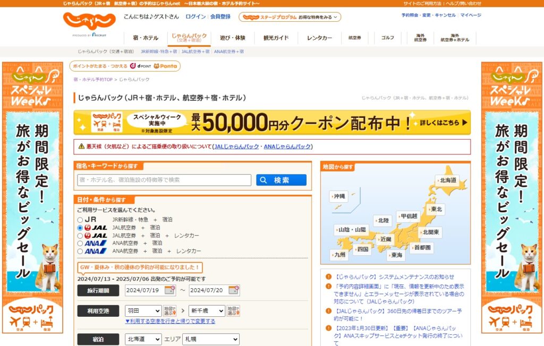Viewport: 544px width, 346px height.
Task: Click map-select icon beside 新千歳 airport
Action: click(233, 310)
